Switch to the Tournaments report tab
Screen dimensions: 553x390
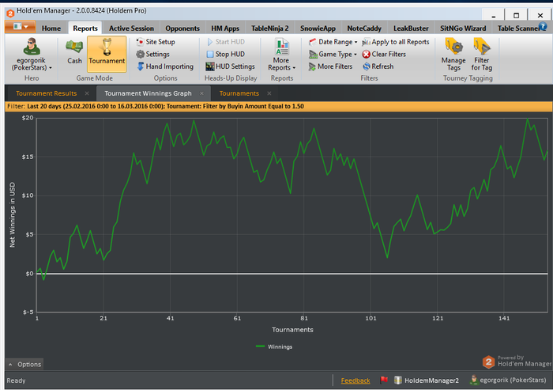tap(239, 93)
